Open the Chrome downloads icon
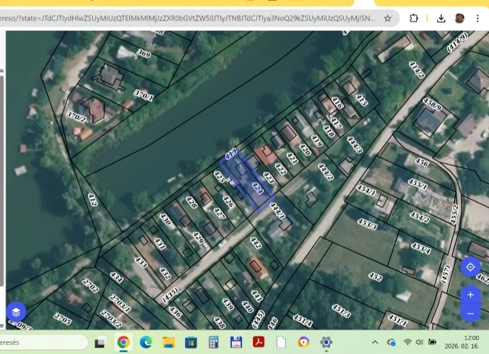The width and height of the screenshot is (489, 354). [x=441, y=18]
